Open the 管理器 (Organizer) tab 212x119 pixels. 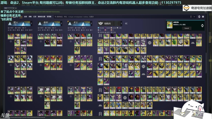(49, 16)
